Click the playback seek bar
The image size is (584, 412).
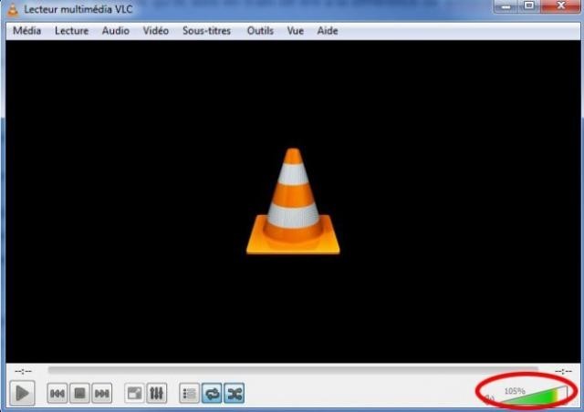tap(292, 370)
